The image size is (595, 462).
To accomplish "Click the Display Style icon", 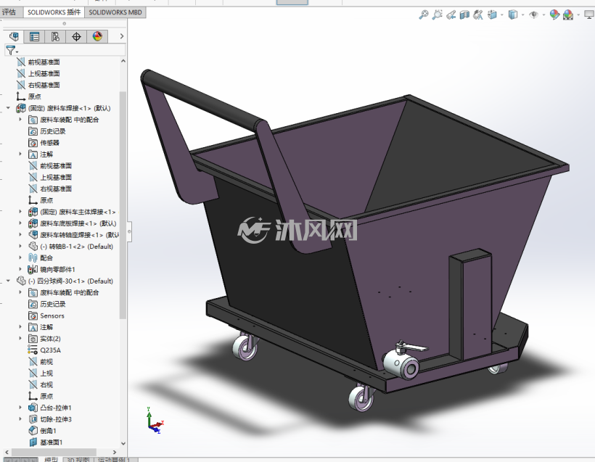I will tap(513, 15).
